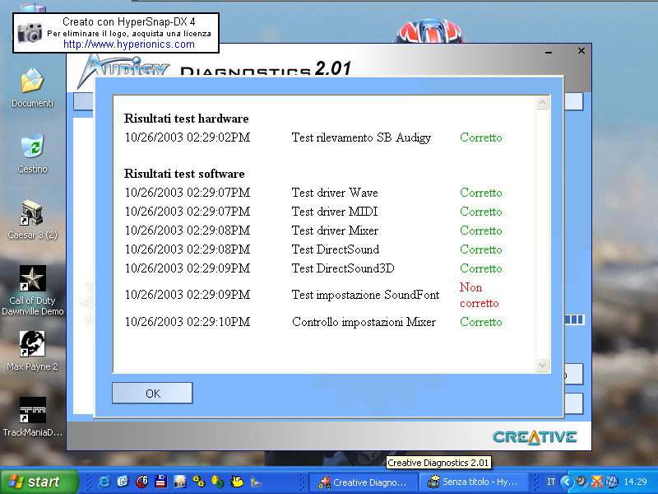The height and width of the screenshot is (494, 658).
Task: Click 'Controllo impostazioni Mixer' row text
Action: (x=364, y=322)
